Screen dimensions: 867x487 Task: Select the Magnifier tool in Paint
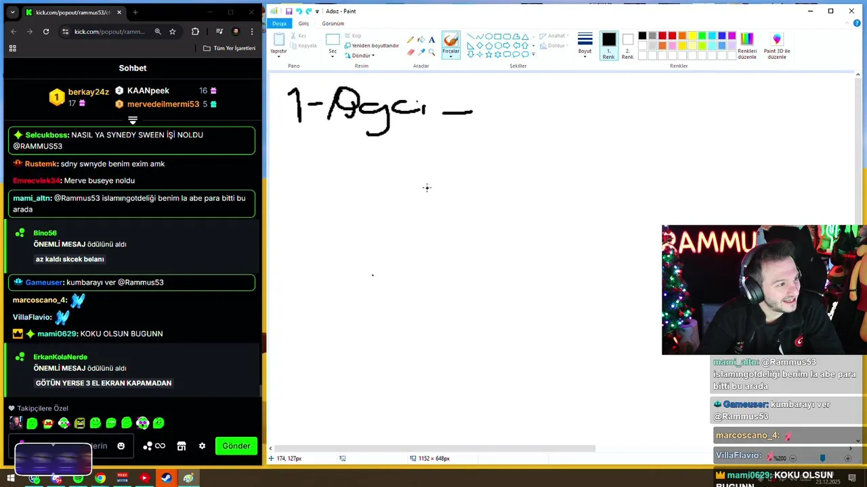[x=431, y=52]
